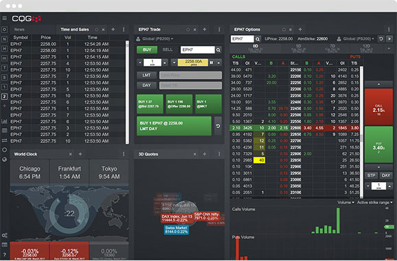
Task: Toggle DAY duration in Options side panel
Action: (x=386, y=175)
